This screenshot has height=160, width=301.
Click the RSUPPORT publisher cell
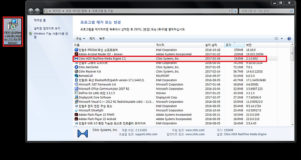click(163, 76)
